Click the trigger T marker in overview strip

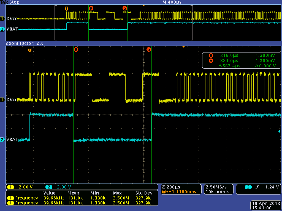[x=67, y=9]
